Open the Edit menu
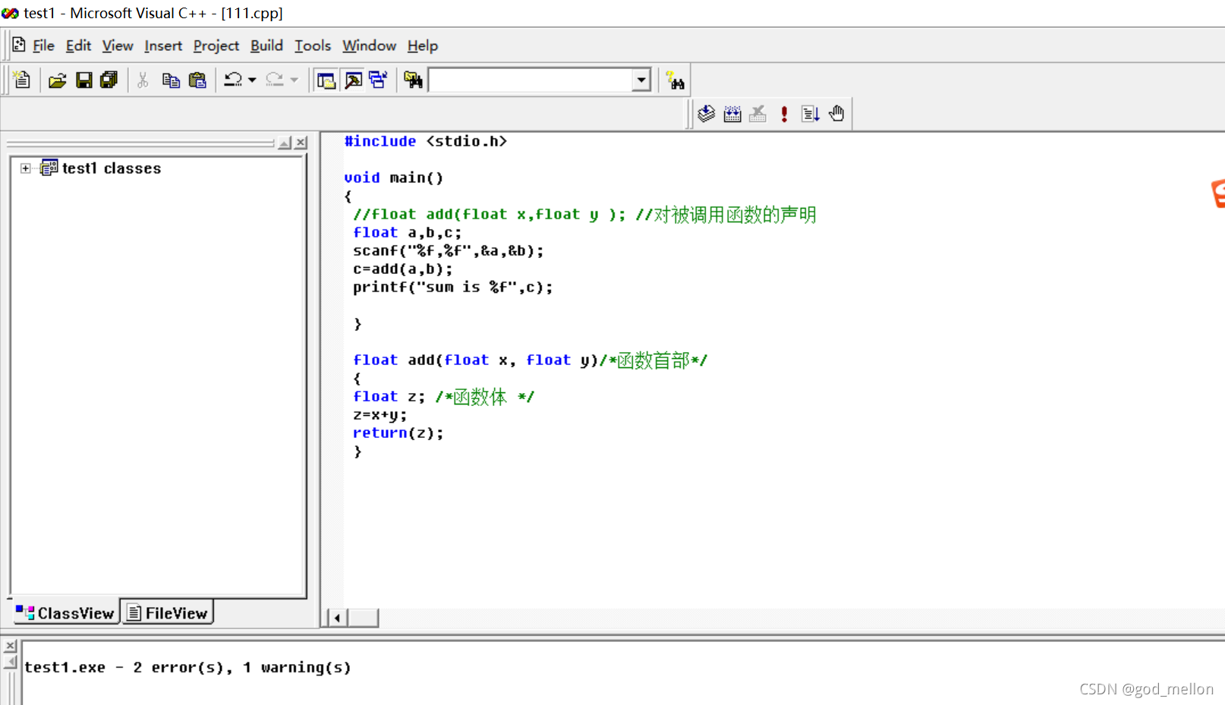 tap(78, 46)
